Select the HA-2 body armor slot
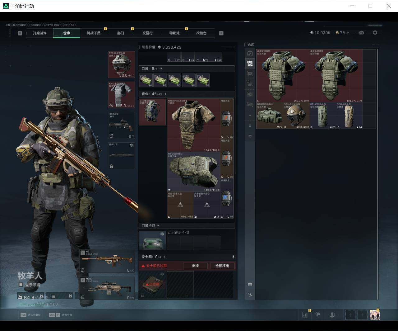 [x=121, y=95]
